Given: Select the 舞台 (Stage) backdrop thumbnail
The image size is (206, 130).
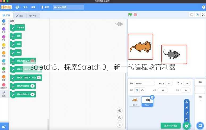Looking at the screenshot, I should click(200, 90).
